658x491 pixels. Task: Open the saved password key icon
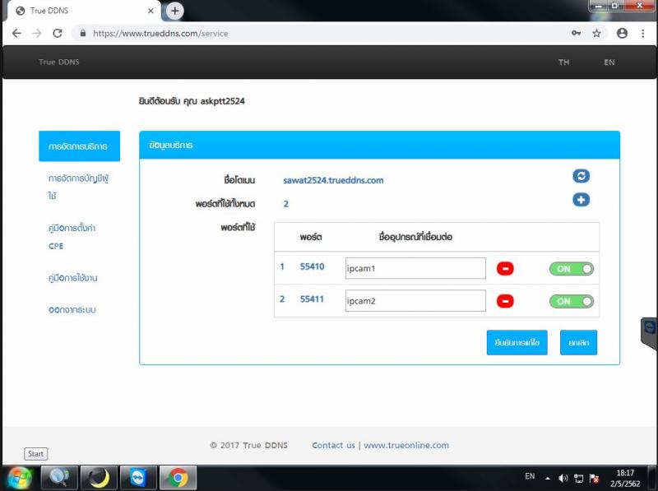(577, 33)
